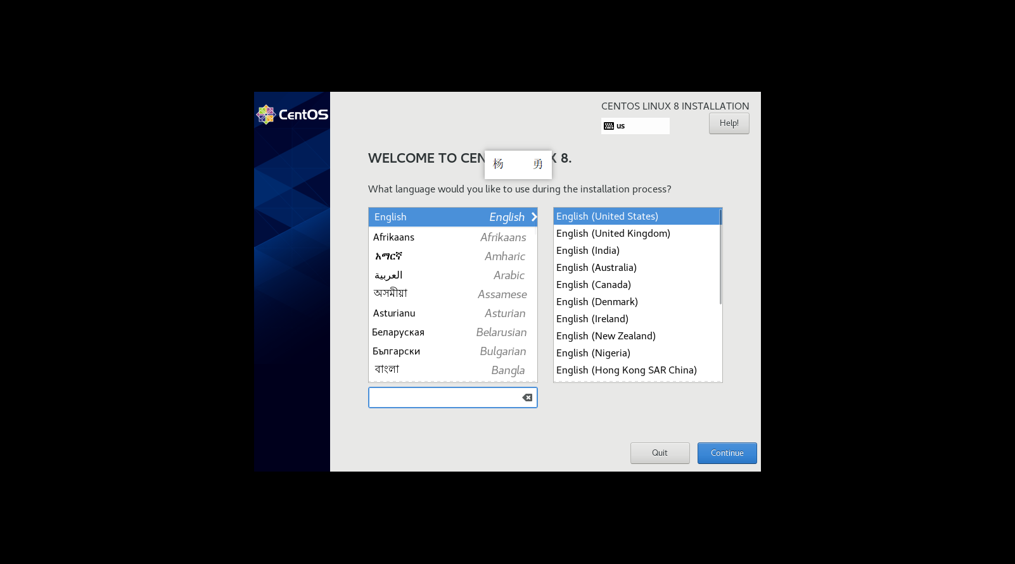
Task: Select English in the language list
Action: (x=452, y=216)
